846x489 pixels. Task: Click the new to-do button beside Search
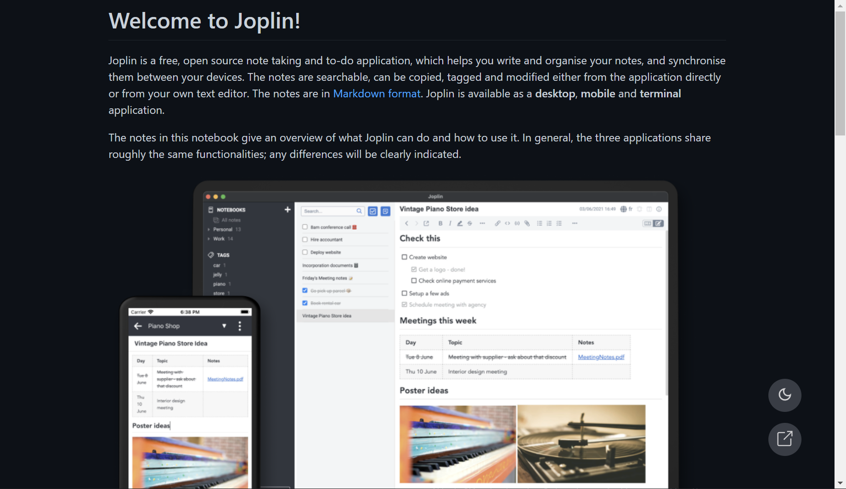tap(373, 211)
